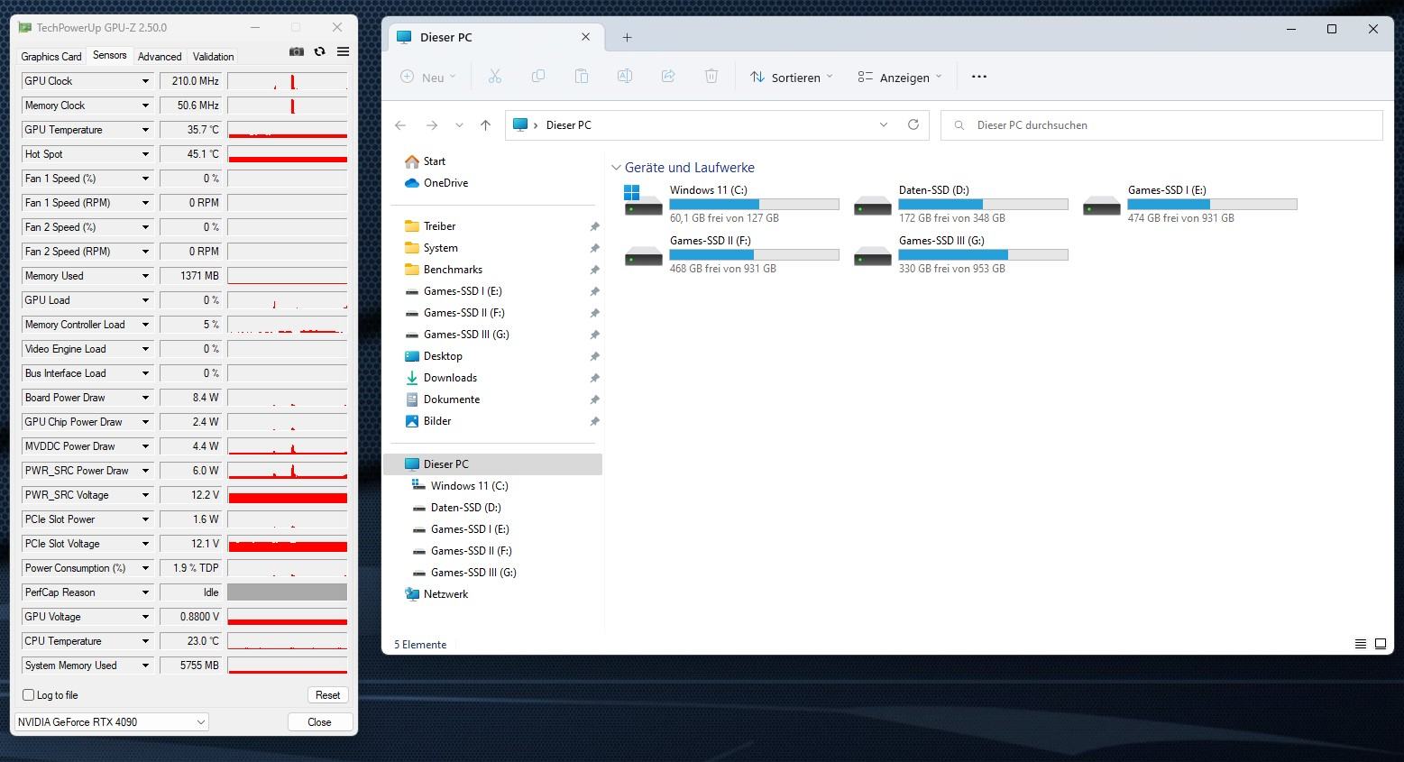Viewport: 1404px width, 762px height.
Task: Open Windows 11 (C:) drive tile
Action: [x=731, y=204]
